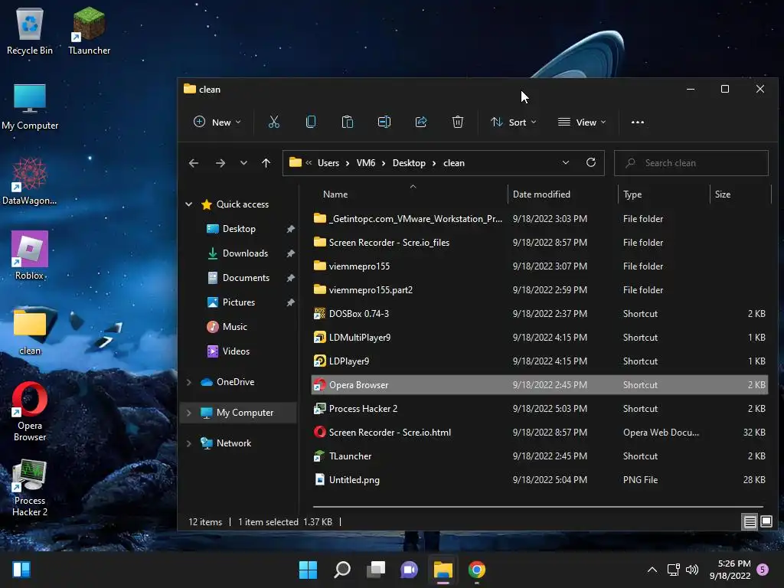Screen dimensions: 784x588
Task: Refresh the clean folder view
Action: click(591, 162)
